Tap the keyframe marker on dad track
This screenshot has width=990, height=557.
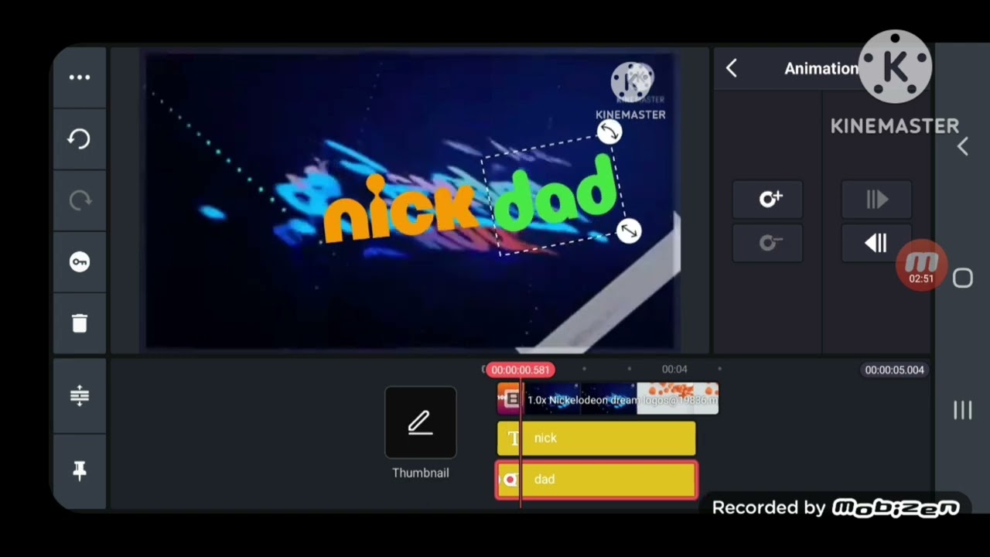[510, 480]
